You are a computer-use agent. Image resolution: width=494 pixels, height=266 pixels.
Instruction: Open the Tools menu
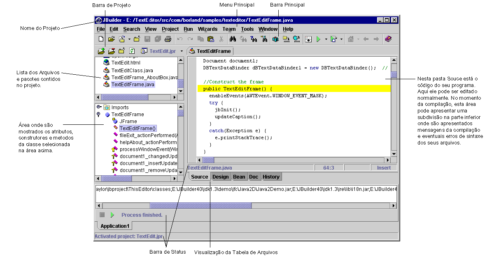247,29
